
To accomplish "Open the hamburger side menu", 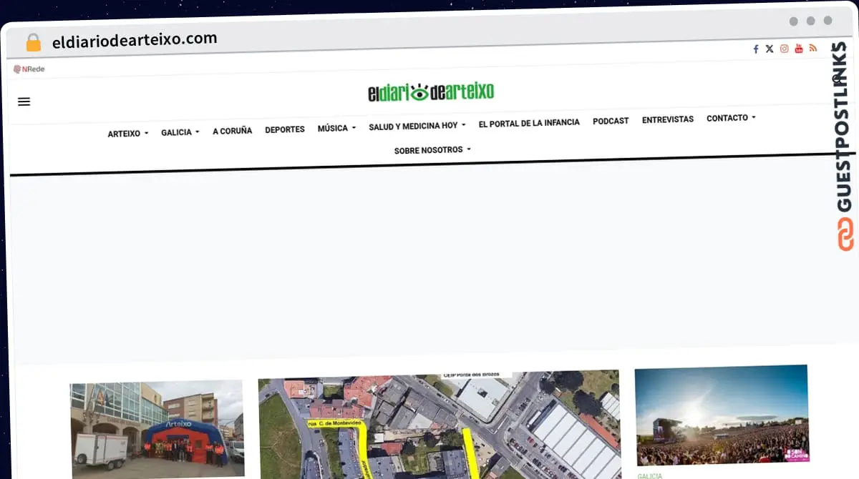I will (x=24, y=102).
